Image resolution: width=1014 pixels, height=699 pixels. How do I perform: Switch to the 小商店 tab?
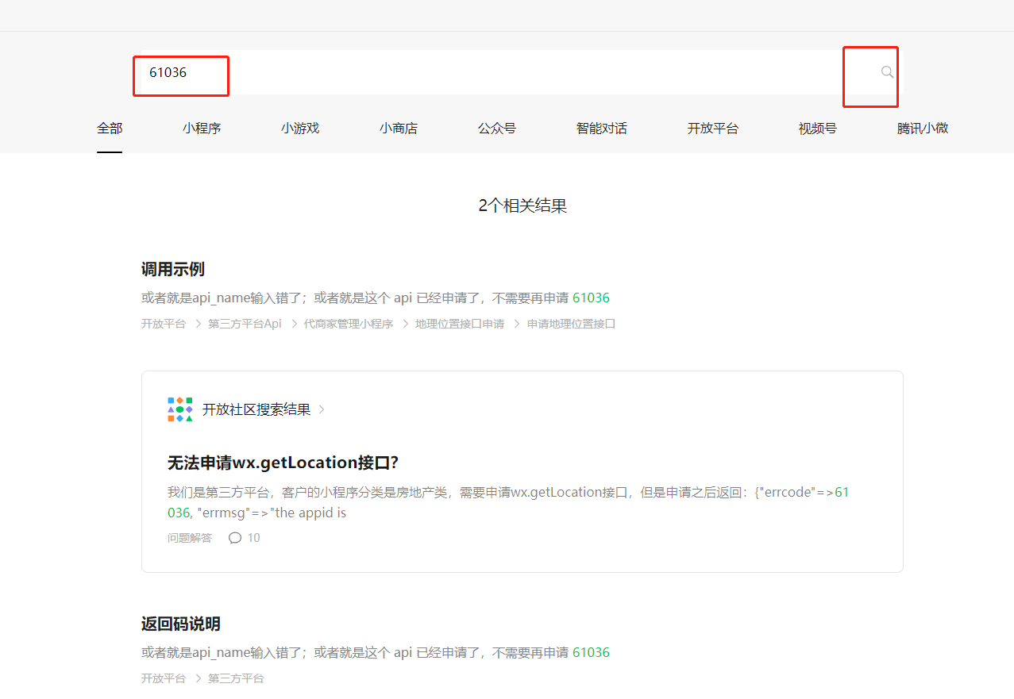(x=399, y=128)
